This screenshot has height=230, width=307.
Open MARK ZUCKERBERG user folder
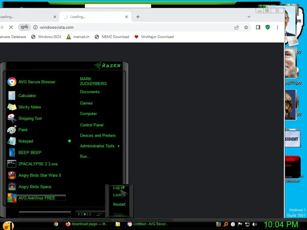(x=93, y=81)
